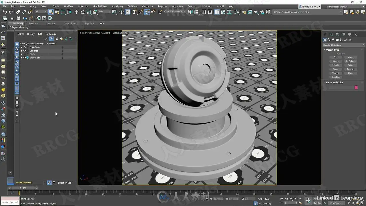Select the Move transform tool
The height and width of the screenshot is (206, 366).
click(76, 12)
